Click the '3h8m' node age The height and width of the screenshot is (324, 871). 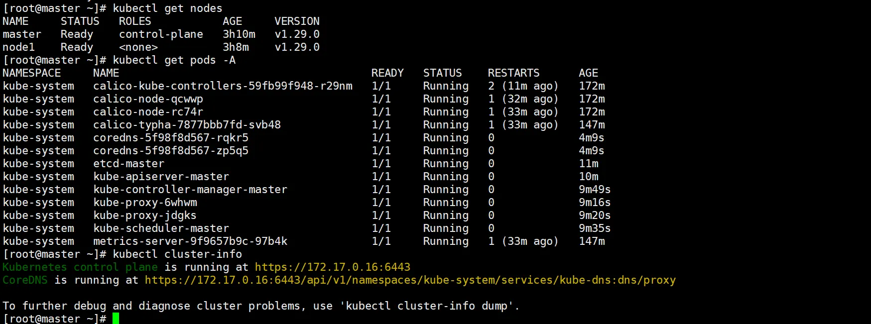(236, 47)
